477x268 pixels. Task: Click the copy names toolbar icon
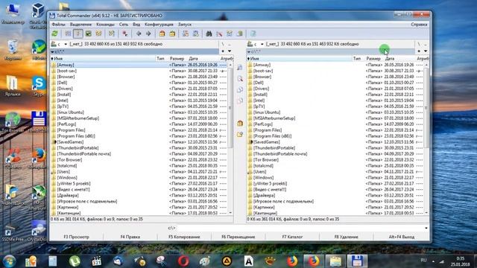point(240,33)
